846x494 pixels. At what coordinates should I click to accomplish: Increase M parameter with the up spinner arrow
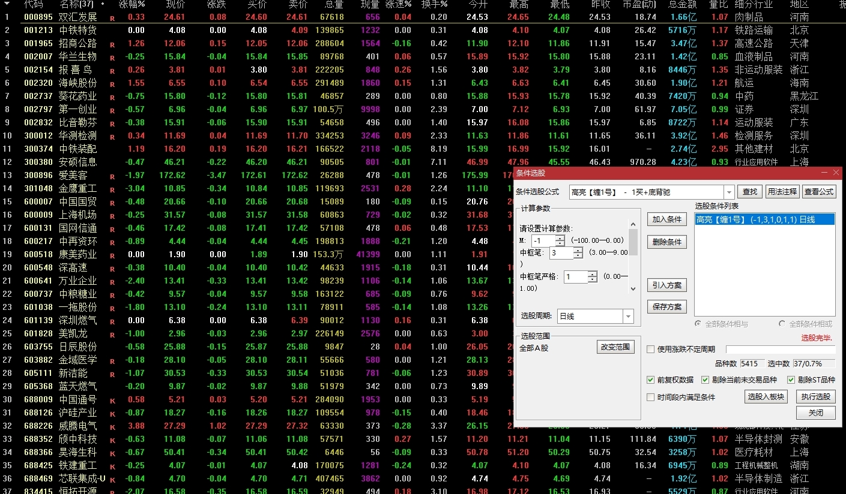[560, 238]
